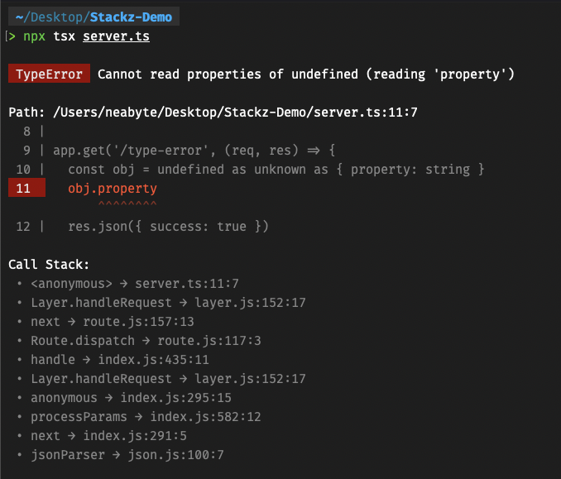The height and width of the screenshot is (479, 561).
Task: Open processParams index.js:582:12 frame
Action: pyautogui.click(x=146, y=417)
